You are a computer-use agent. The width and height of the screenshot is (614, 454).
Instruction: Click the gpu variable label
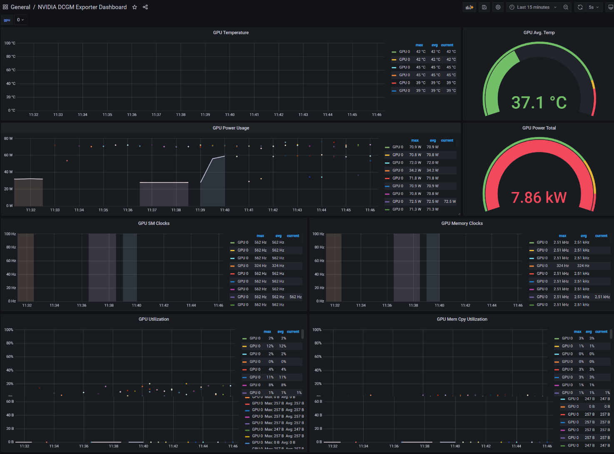(x=7, y=20)
